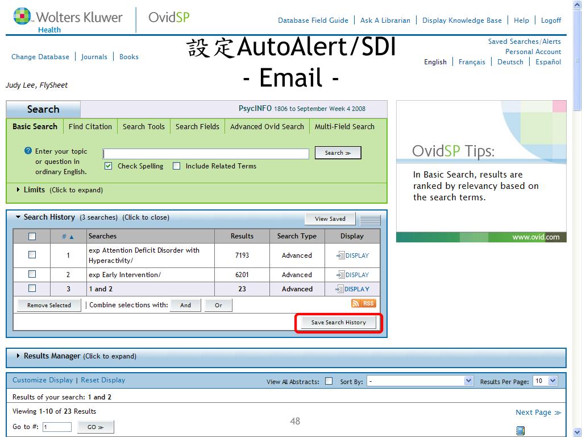Click English language option

tap(435, 62)
